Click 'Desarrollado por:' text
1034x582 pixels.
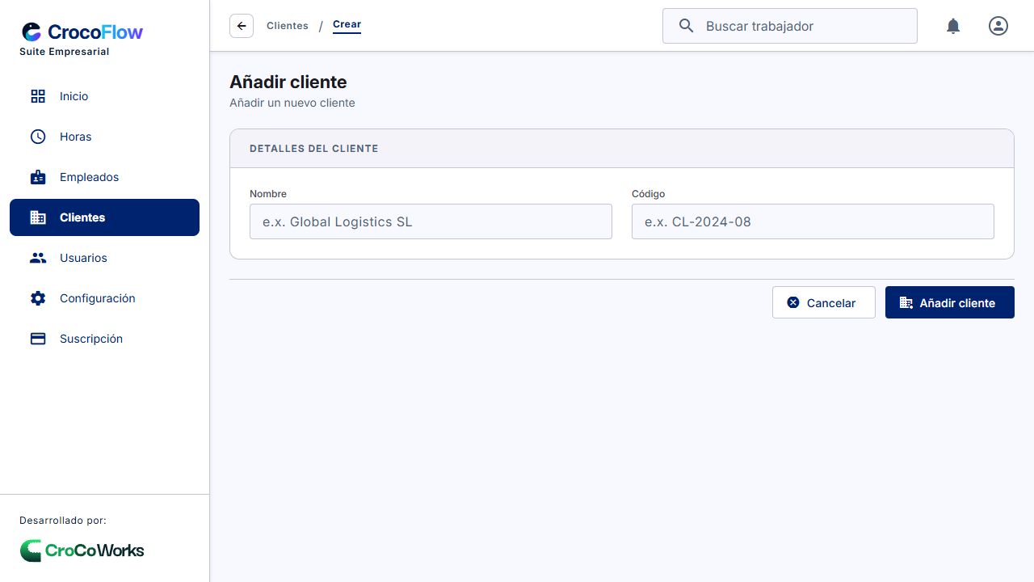pos(63,521)
